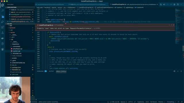Image resolution: width=184 pixels, height=103 pixels.
Task: Open the Explorer view in activity bar
Action: tap(3, 5)
